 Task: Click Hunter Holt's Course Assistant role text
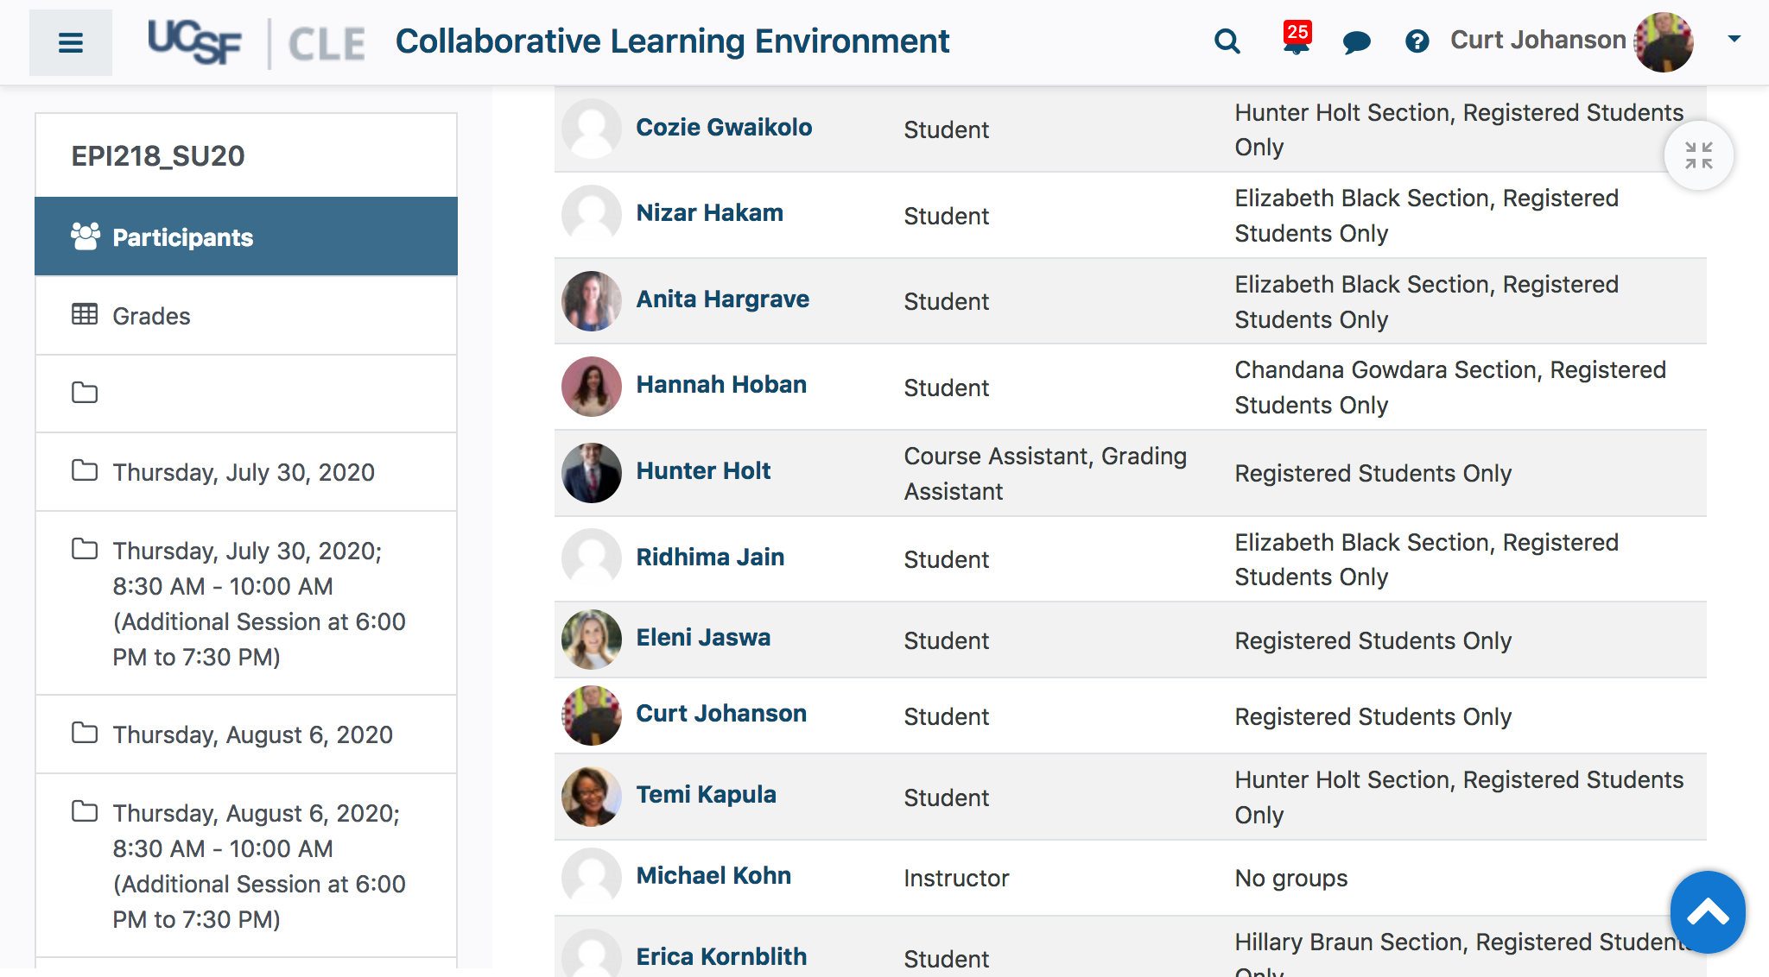point(1045,474)
